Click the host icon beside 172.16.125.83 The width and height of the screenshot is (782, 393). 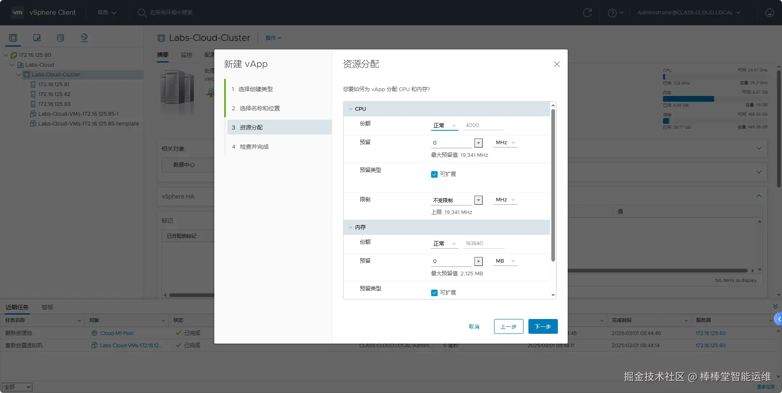pos(34,104)
